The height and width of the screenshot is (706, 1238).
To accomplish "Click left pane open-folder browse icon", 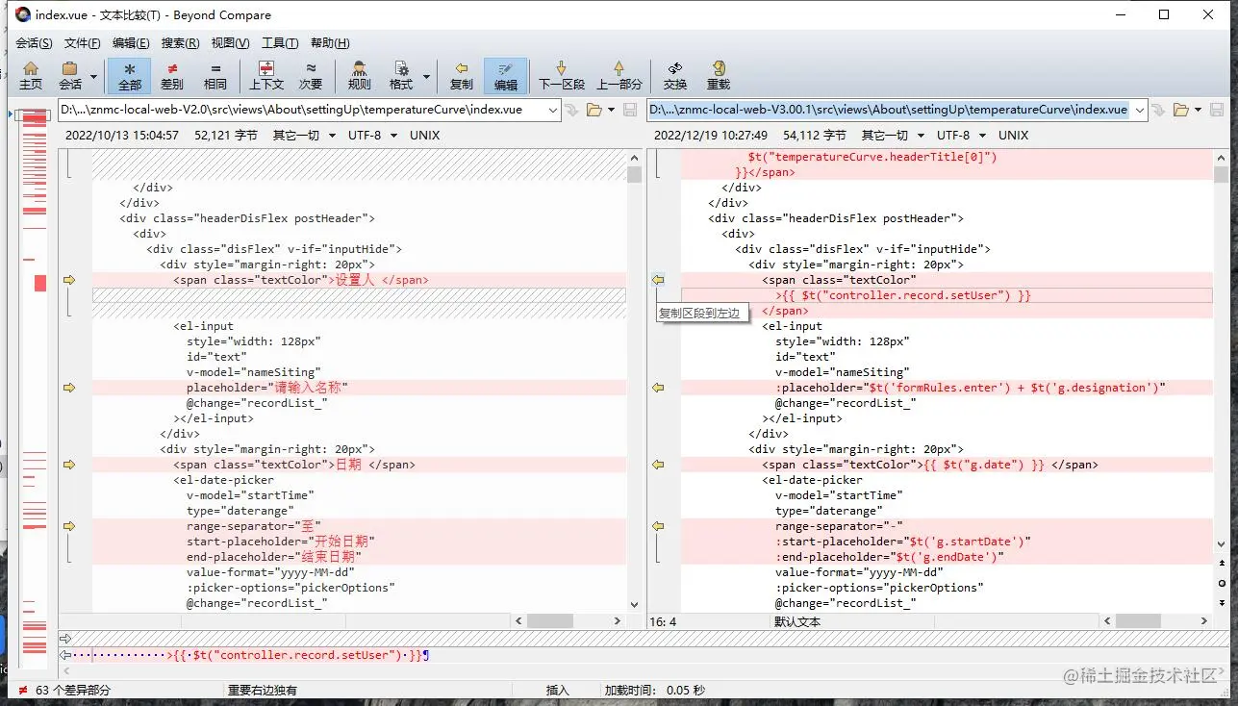I will (x=594, y=110).
